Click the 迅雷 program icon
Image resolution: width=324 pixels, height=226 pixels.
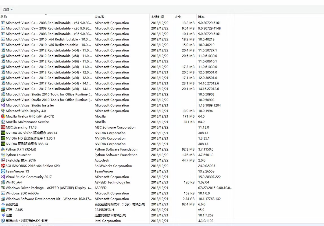coord(3,215)
